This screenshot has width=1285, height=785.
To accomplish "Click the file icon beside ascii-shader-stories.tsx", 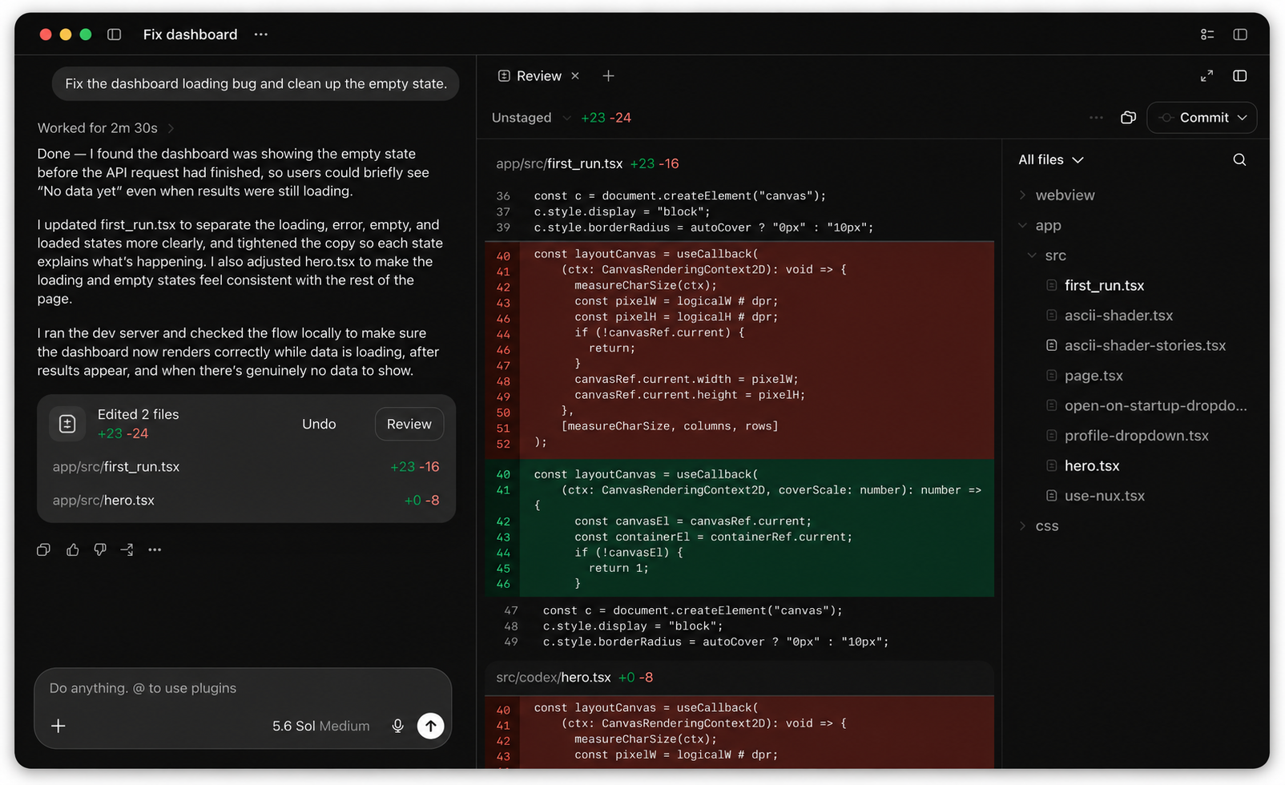I will [1051, 346].
